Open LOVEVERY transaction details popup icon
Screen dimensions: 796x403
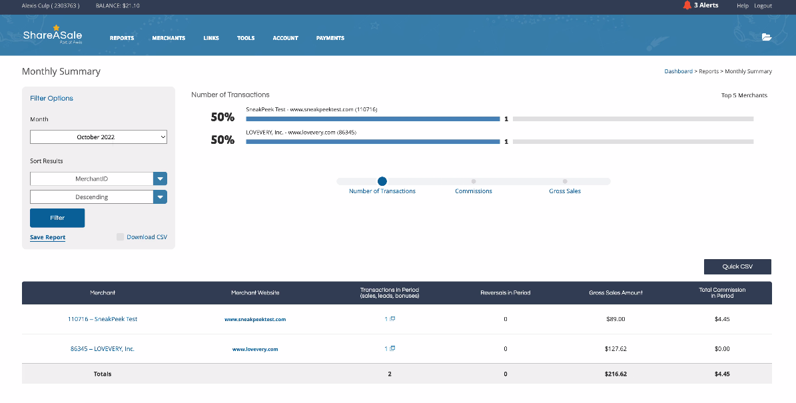(392, 348)
